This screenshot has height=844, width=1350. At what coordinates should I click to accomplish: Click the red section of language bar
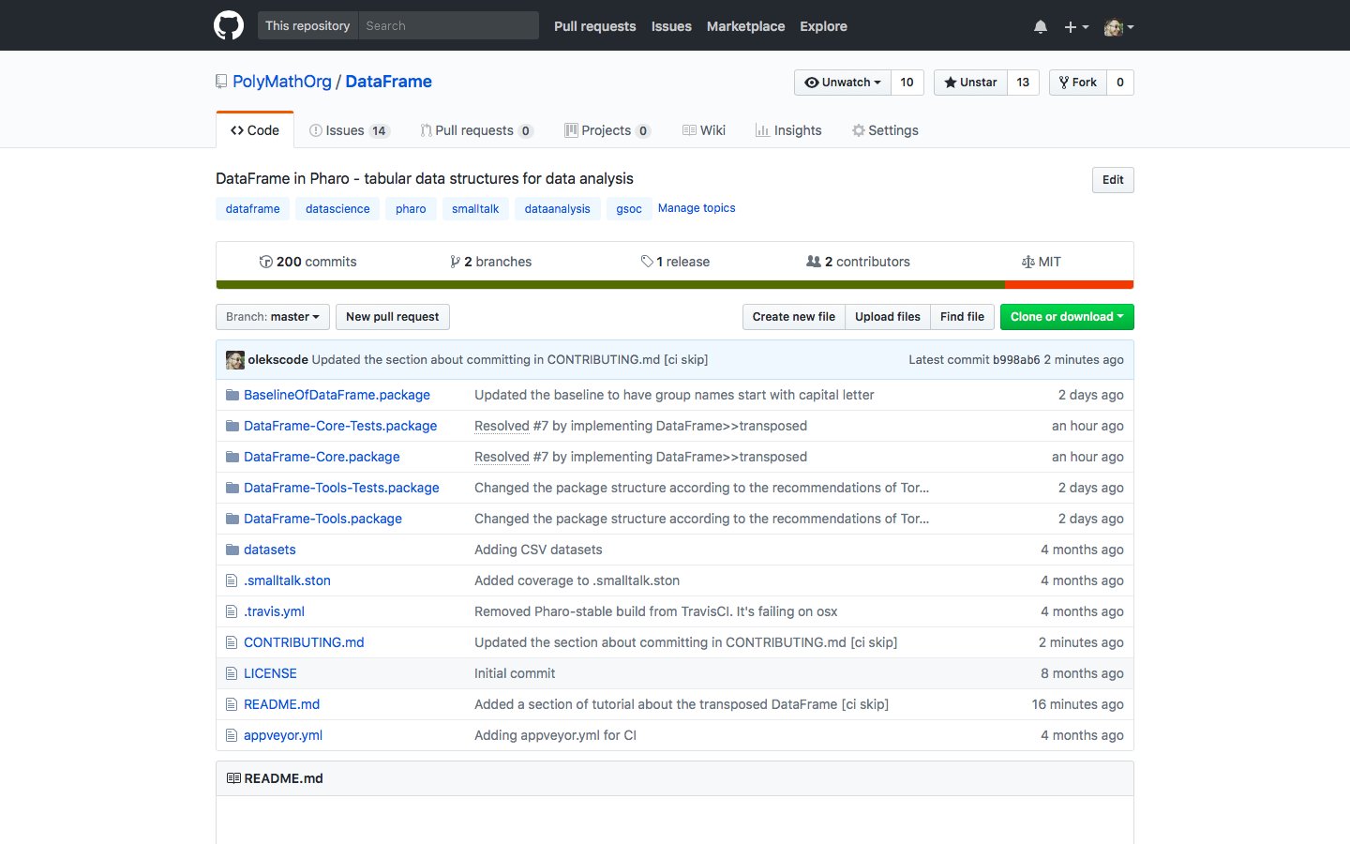[x=1069, y=285]
